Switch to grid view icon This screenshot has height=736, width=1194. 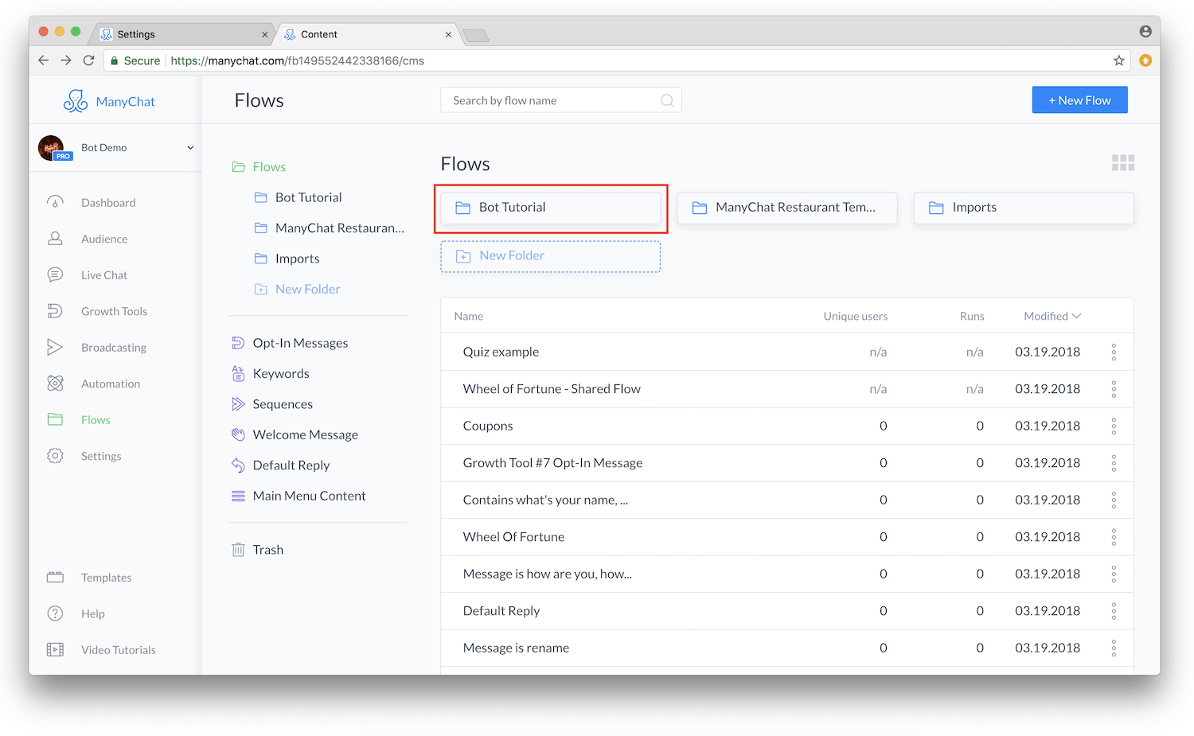click(1123, 163)
